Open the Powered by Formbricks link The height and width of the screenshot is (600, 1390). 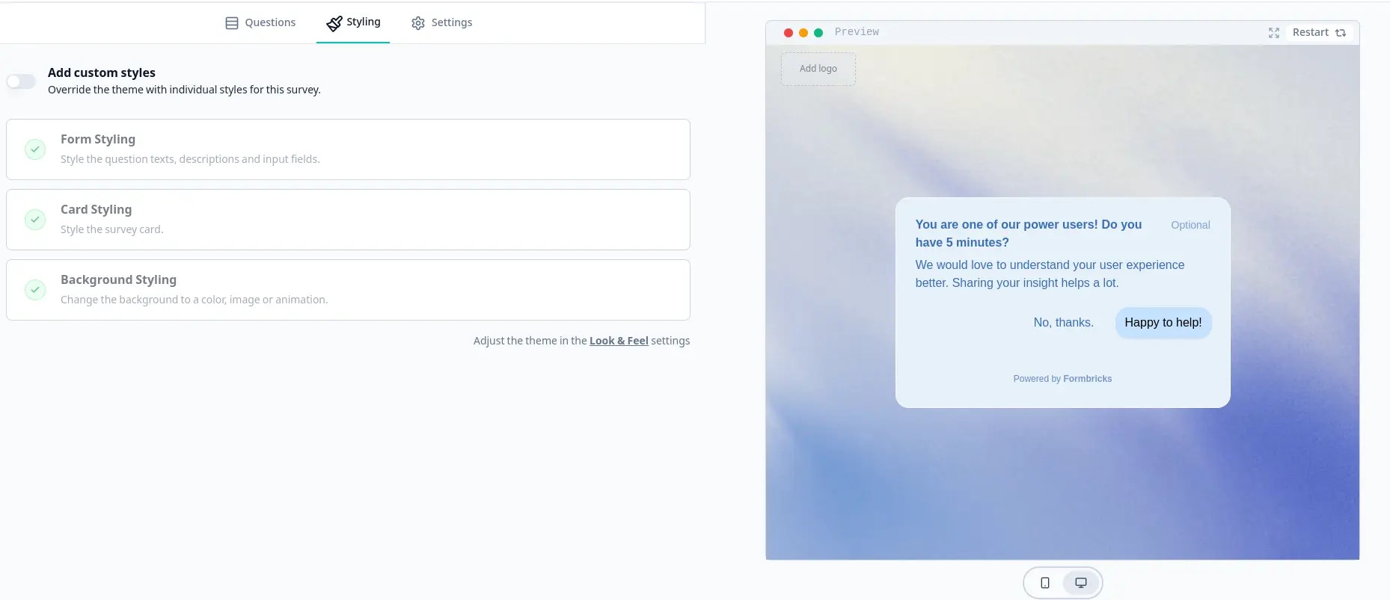pyautogui.click(x=1062, y=379)
